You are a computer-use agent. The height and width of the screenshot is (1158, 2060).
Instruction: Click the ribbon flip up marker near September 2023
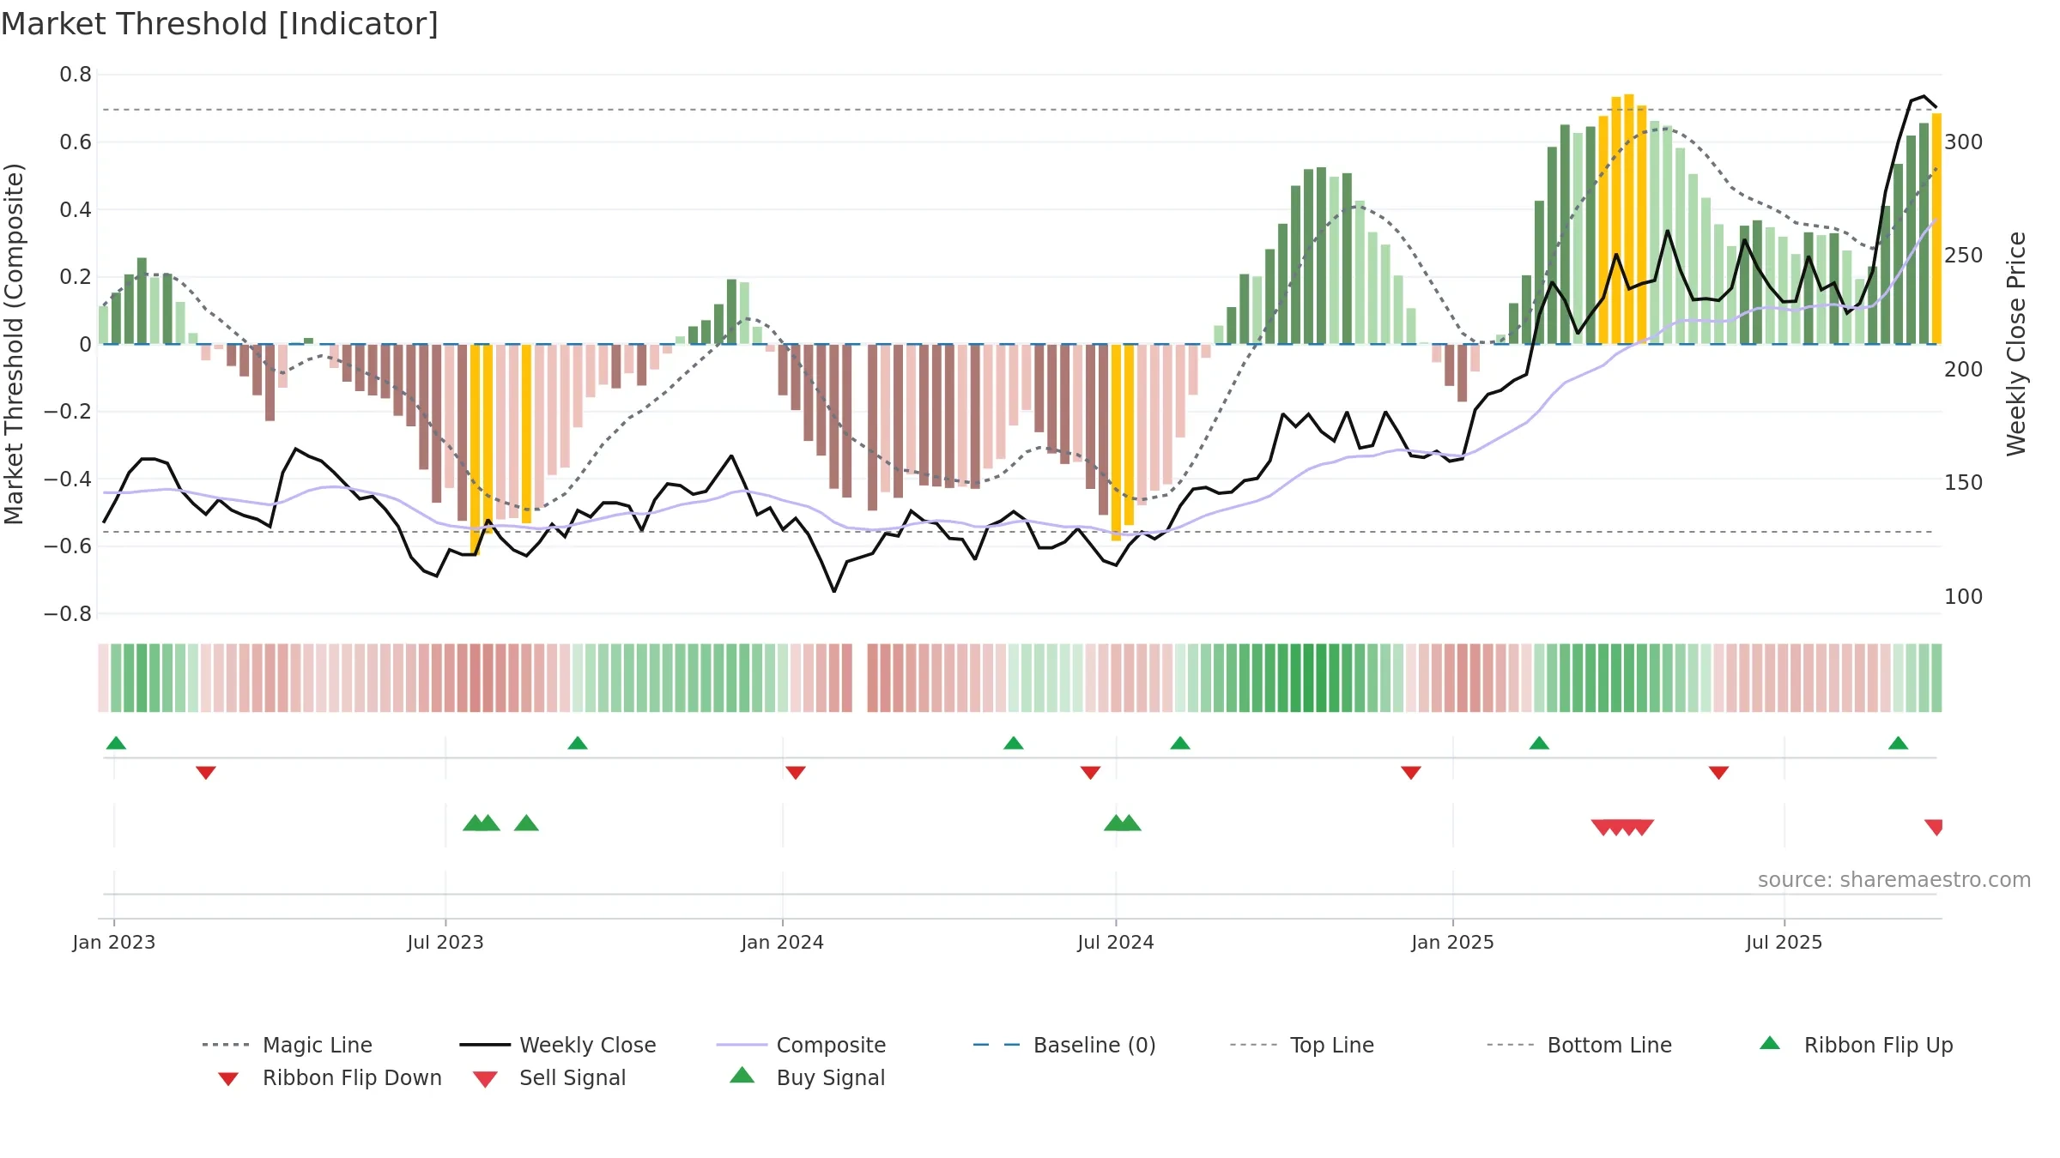578,743
